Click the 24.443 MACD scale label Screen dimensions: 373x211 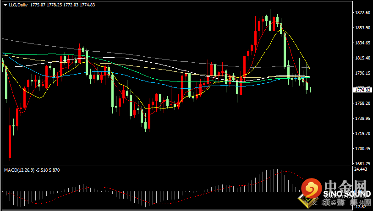pyautogui.click(x=361, y=169)
